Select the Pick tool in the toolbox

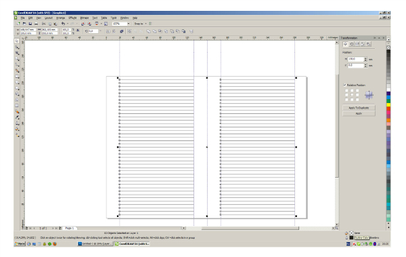coord(17,41)
